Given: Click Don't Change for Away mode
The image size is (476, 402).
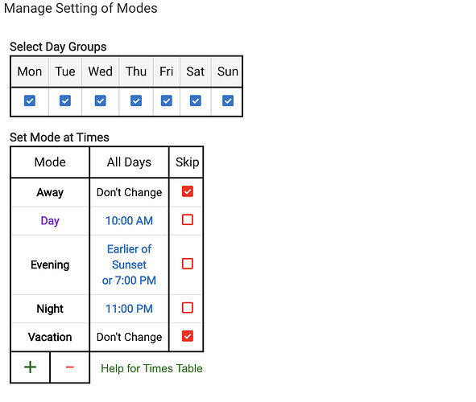Looking at the screenshot, I should pyautogui.click(x=129, y=192).
